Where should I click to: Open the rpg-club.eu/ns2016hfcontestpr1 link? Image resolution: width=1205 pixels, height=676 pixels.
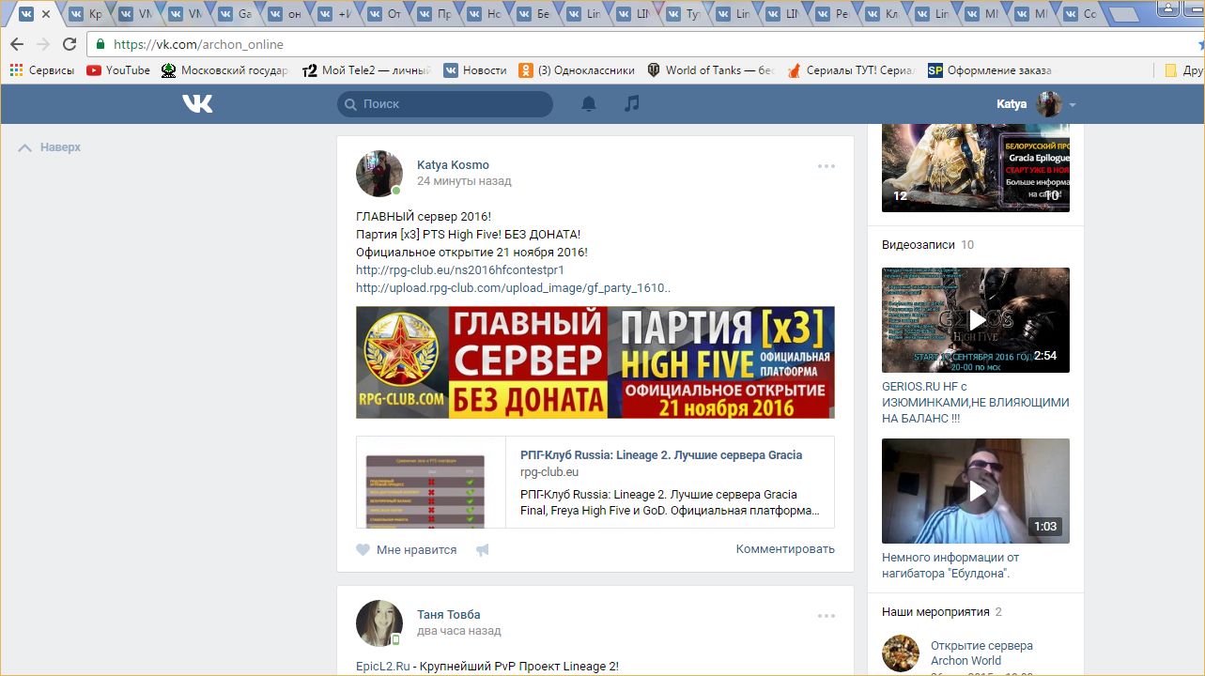tap(460, 270)
